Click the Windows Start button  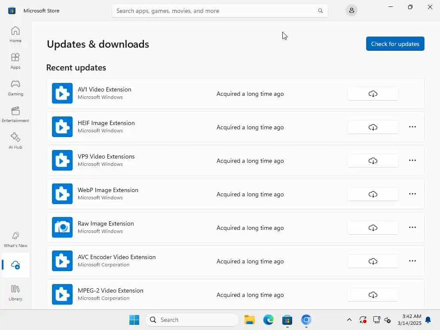click(x=134, y=320)
